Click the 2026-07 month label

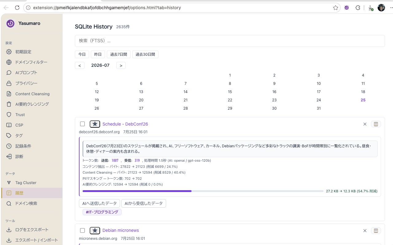click(x=100, y=65)
